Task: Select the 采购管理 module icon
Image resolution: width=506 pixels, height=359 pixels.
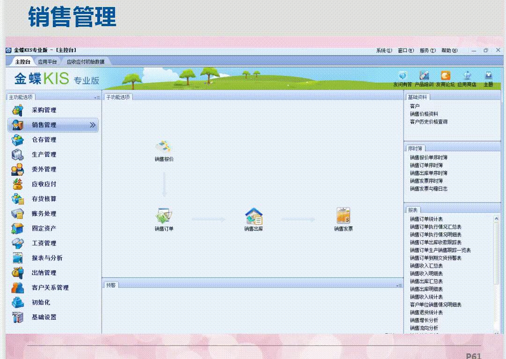Action: pos(18,110)
